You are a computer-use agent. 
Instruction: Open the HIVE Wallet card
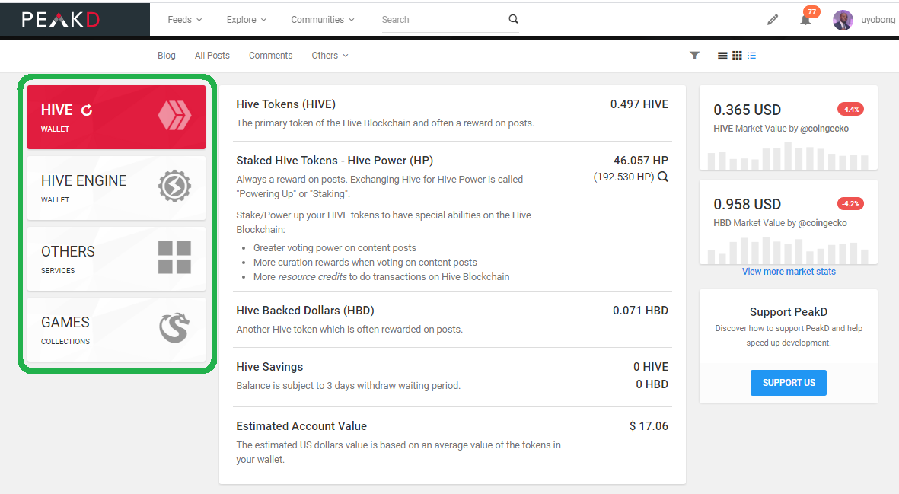pyautogui.click(x=116, y=117)
